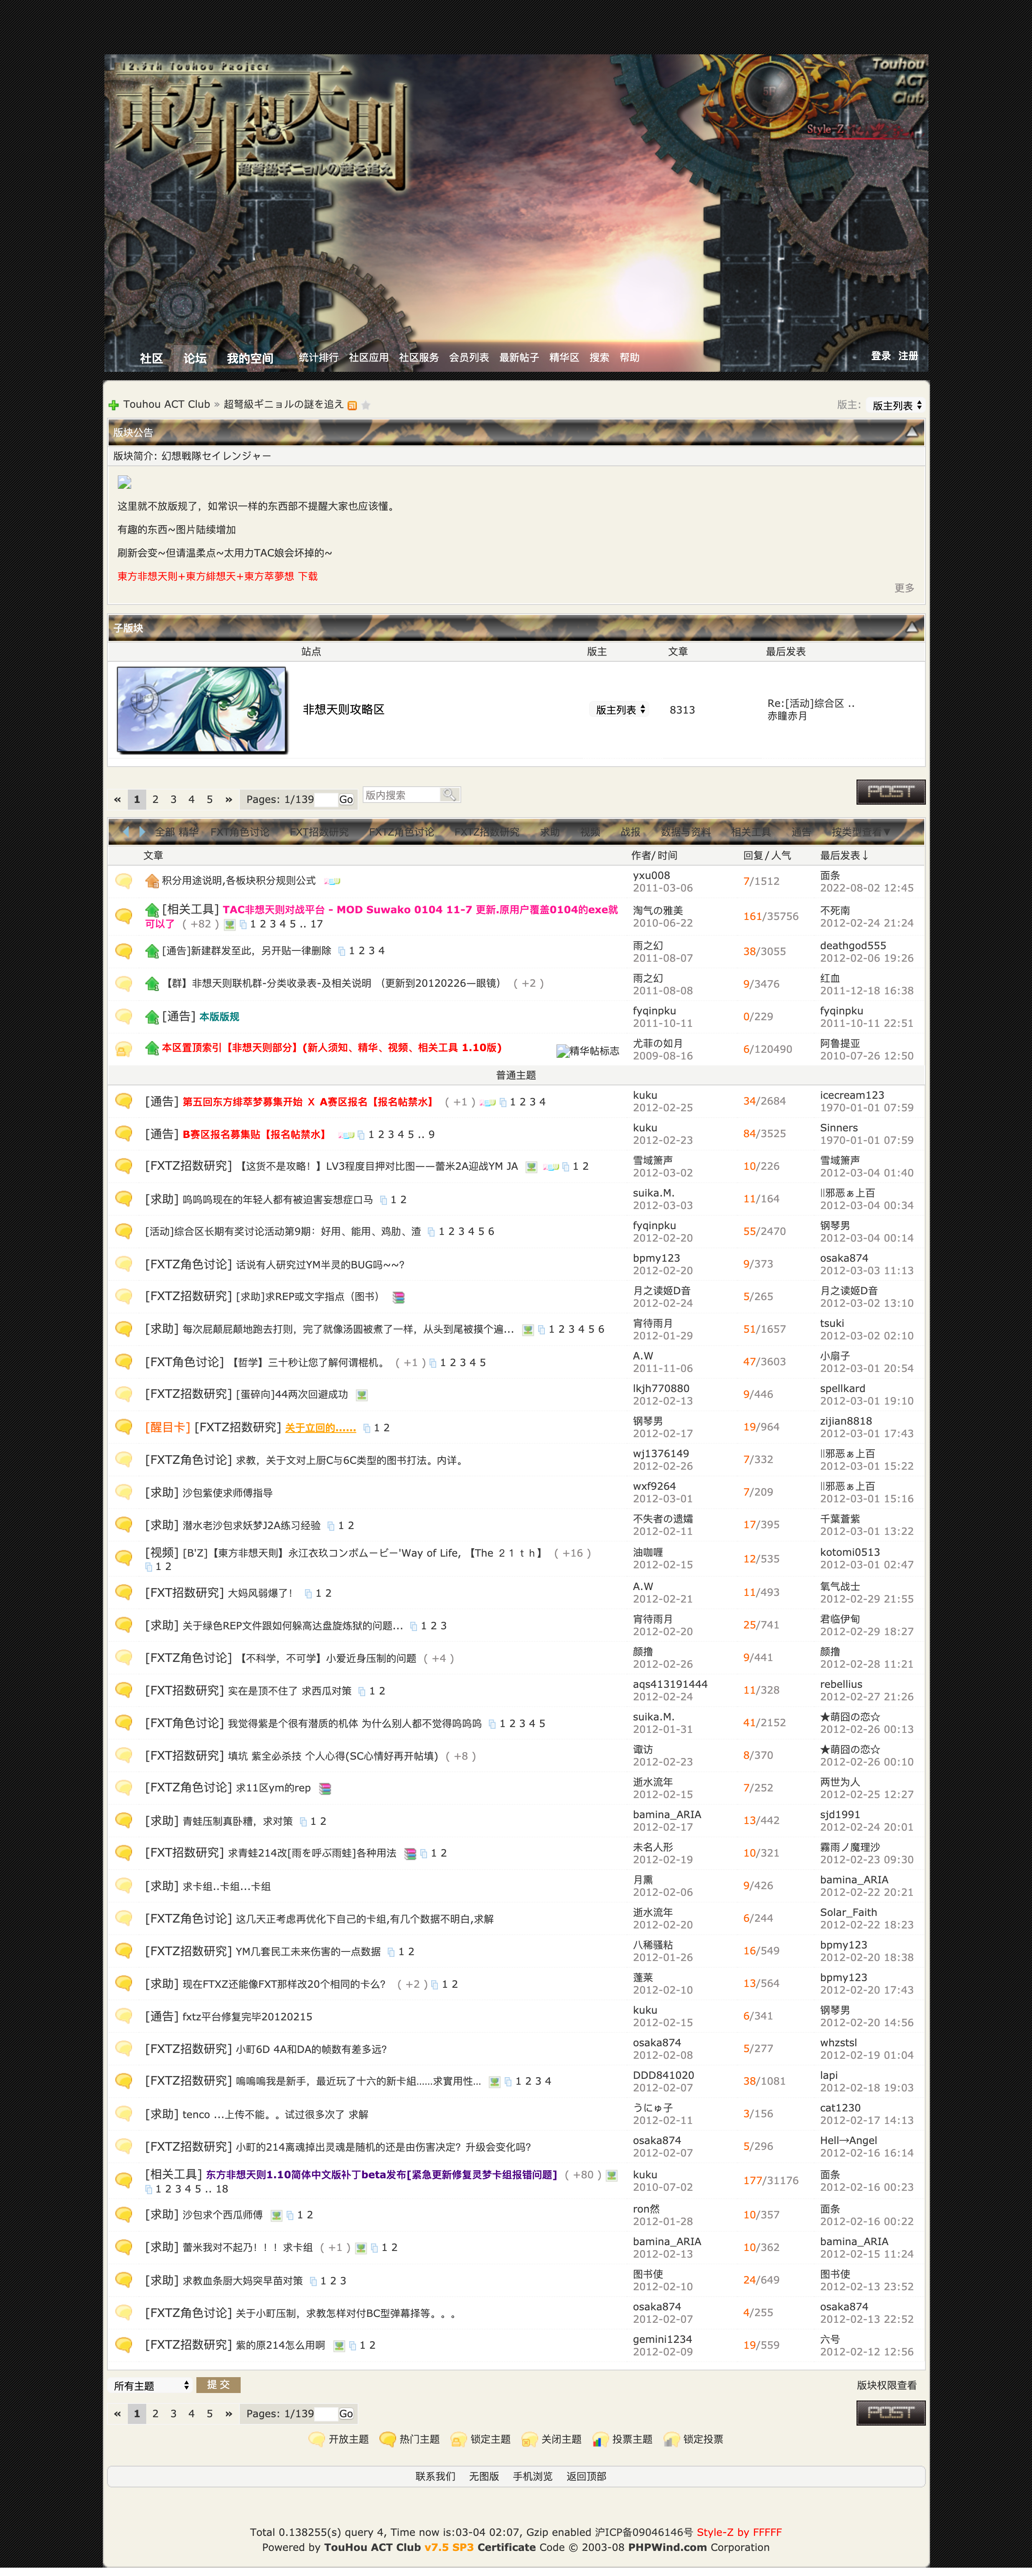Open the 非想天则攻略区 sub-forum thumbnail
Image resolution: width=1032 pixels, height=2576 pixels.
(202, 710)
